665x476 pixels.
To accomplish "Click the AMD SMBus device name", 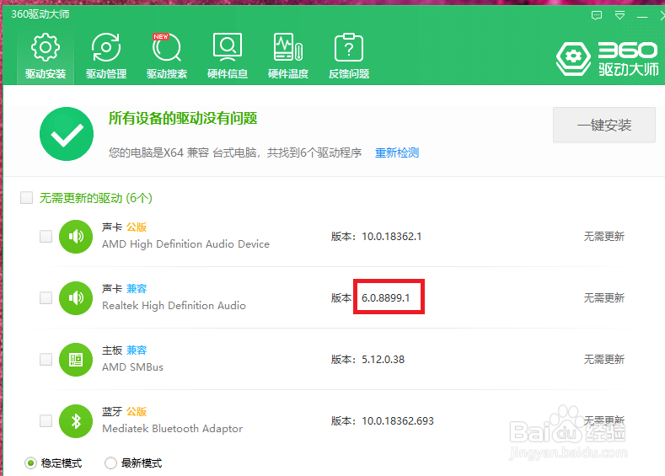I will (x=132, y=367).
